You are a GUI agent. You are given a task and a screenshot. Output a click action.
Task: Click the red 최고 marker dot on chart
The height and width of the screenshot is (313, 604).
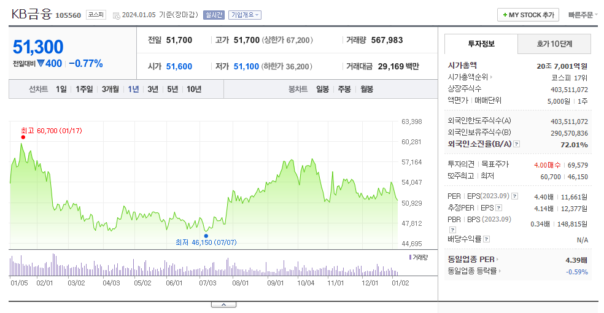pyautogui.click(x=23, y=137)
